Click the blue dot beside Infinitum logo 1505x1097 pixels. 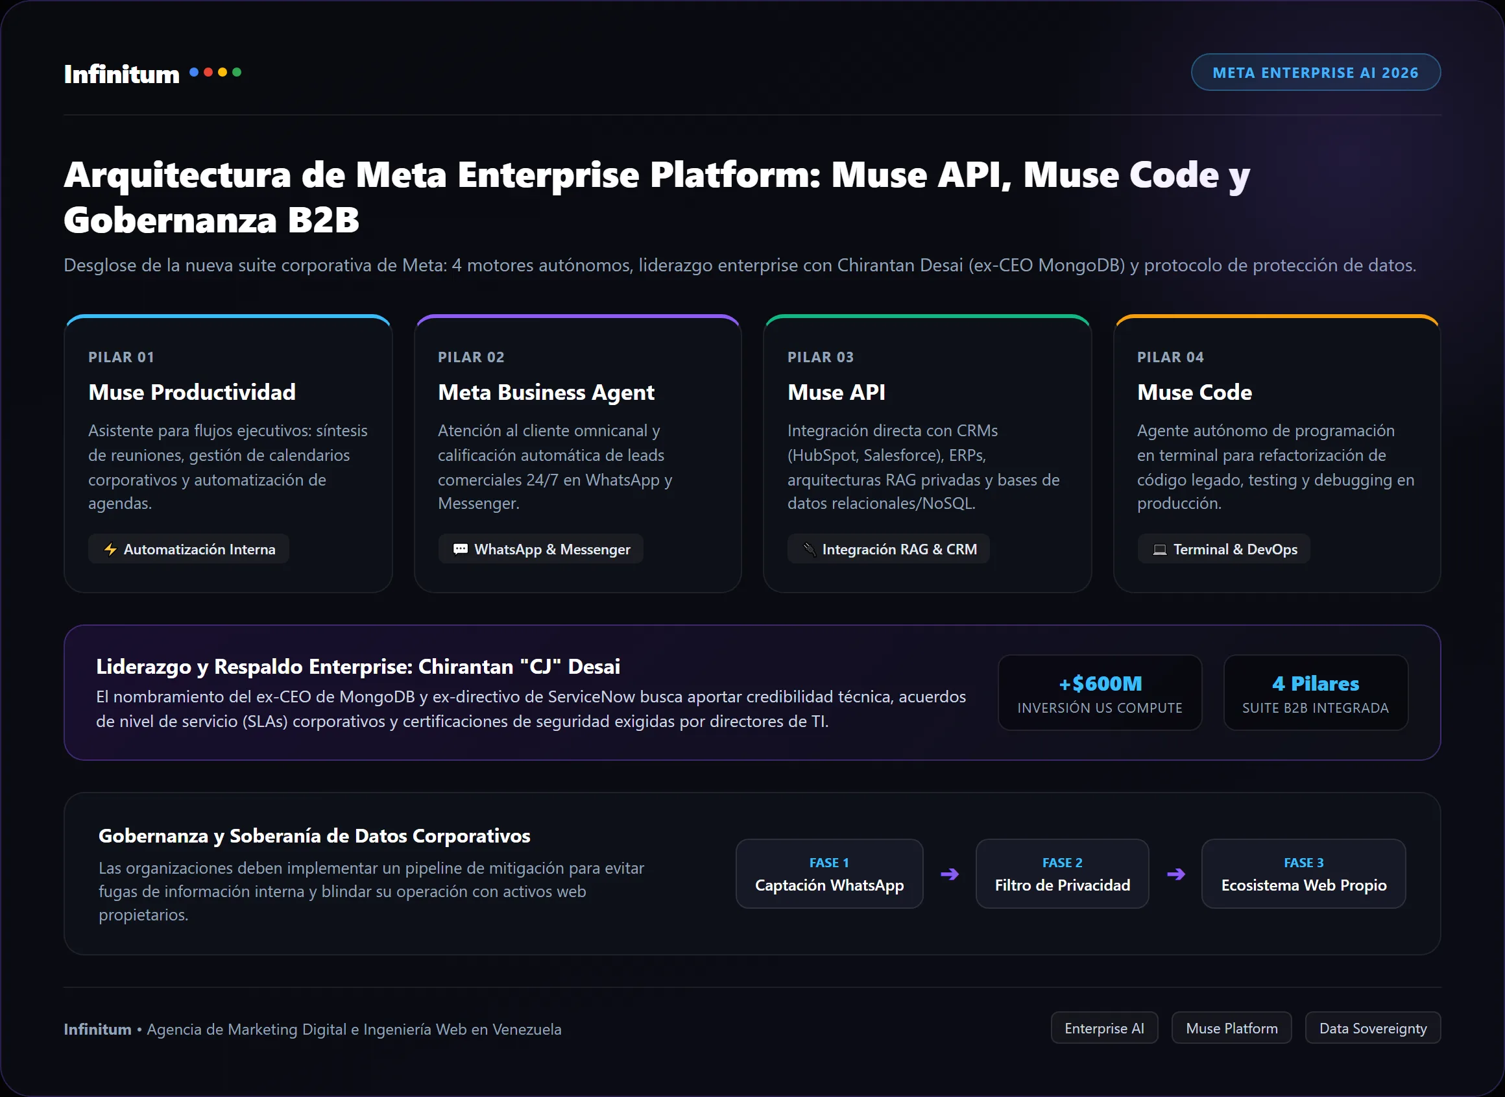tap(194, 71)
